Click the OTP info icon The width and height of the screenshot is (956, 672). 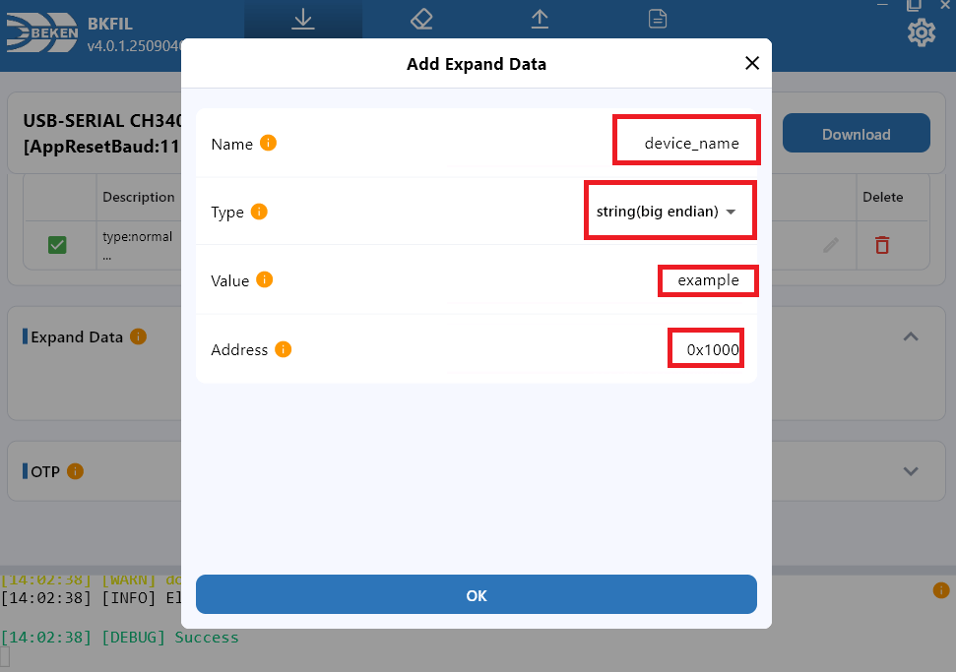pos(75,471)
